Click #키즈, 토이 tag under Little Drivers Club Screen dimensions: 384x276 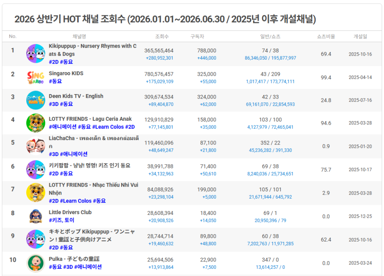tap(61, 220)
